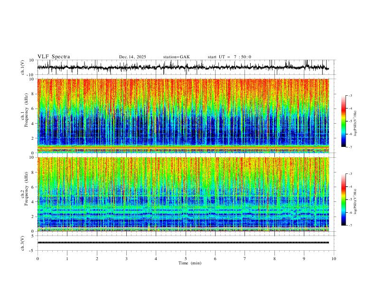376x290 pixels.
Task: Click the '-5' label on ch.2 color bar
Action: [x=350, y=199]
